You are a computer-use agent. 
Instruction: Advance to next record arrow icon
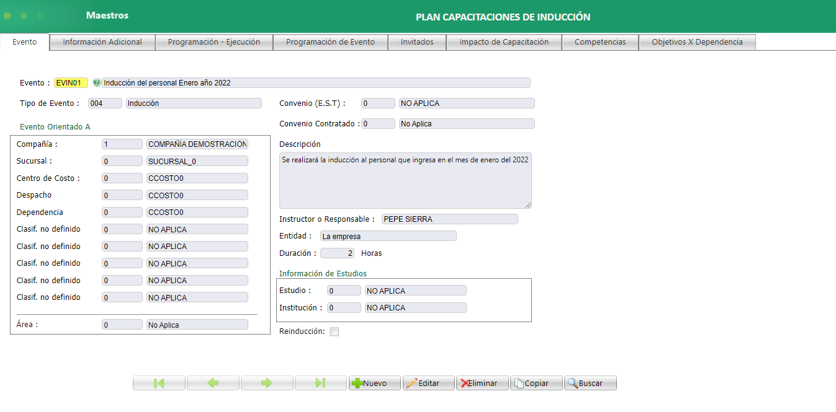point(267,382)
